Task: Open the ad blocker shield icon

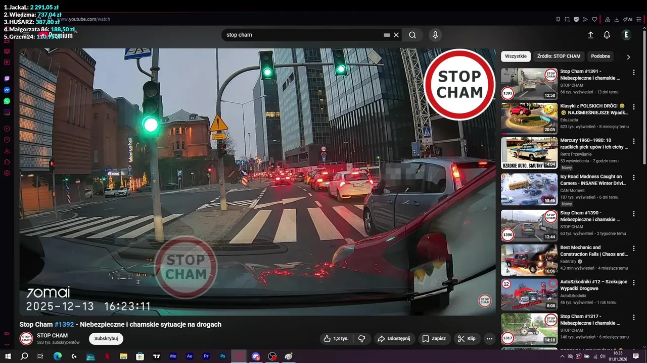Action: click(x=576, y=20)
